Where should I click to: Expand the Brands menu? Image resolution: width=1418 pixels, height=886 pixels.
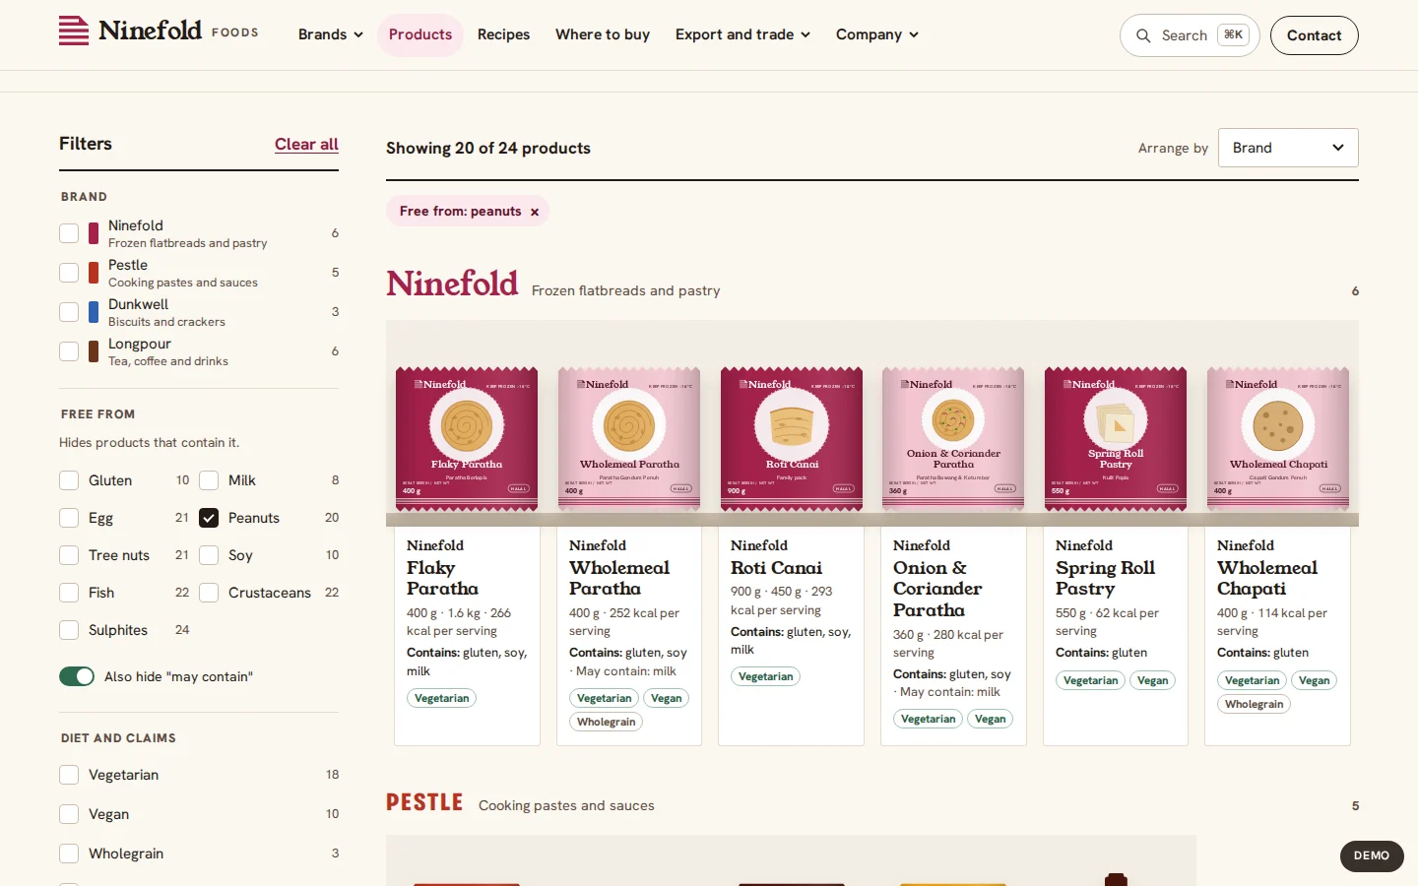pos(331,34)
